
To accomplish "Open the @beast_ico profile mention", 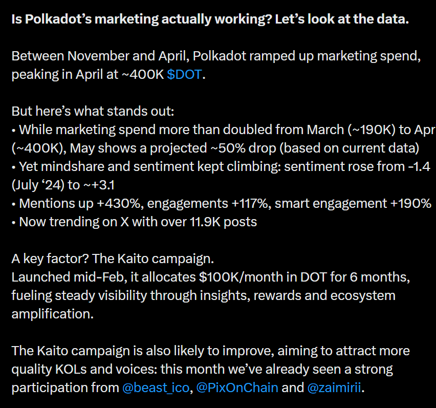I will coord(156,388).
